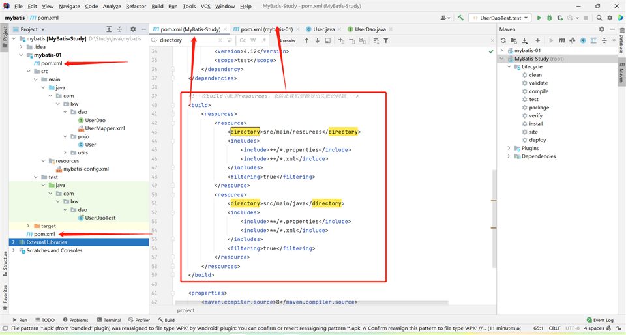Open the TODO tool window
This screenshot has width=626, height=335.
click(45, 320)
